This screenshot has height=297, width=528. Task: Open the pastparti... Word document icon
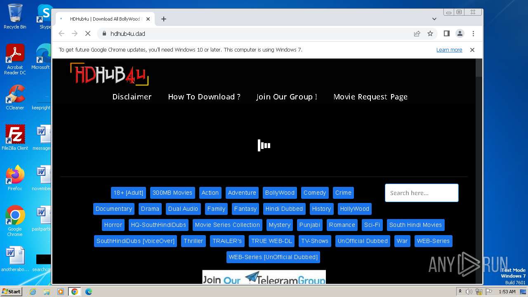pyautogui.click(x=41, y=219)
